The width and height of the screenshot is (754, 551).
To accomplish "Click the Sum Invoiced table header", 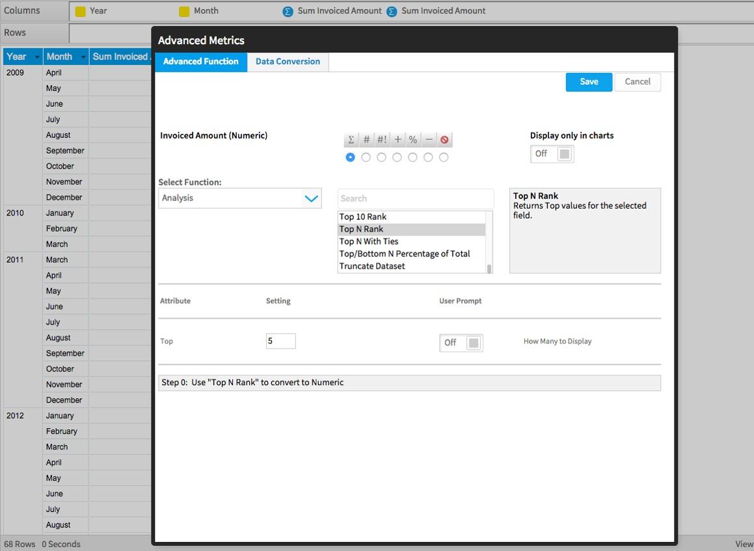I will coord(120,57).
